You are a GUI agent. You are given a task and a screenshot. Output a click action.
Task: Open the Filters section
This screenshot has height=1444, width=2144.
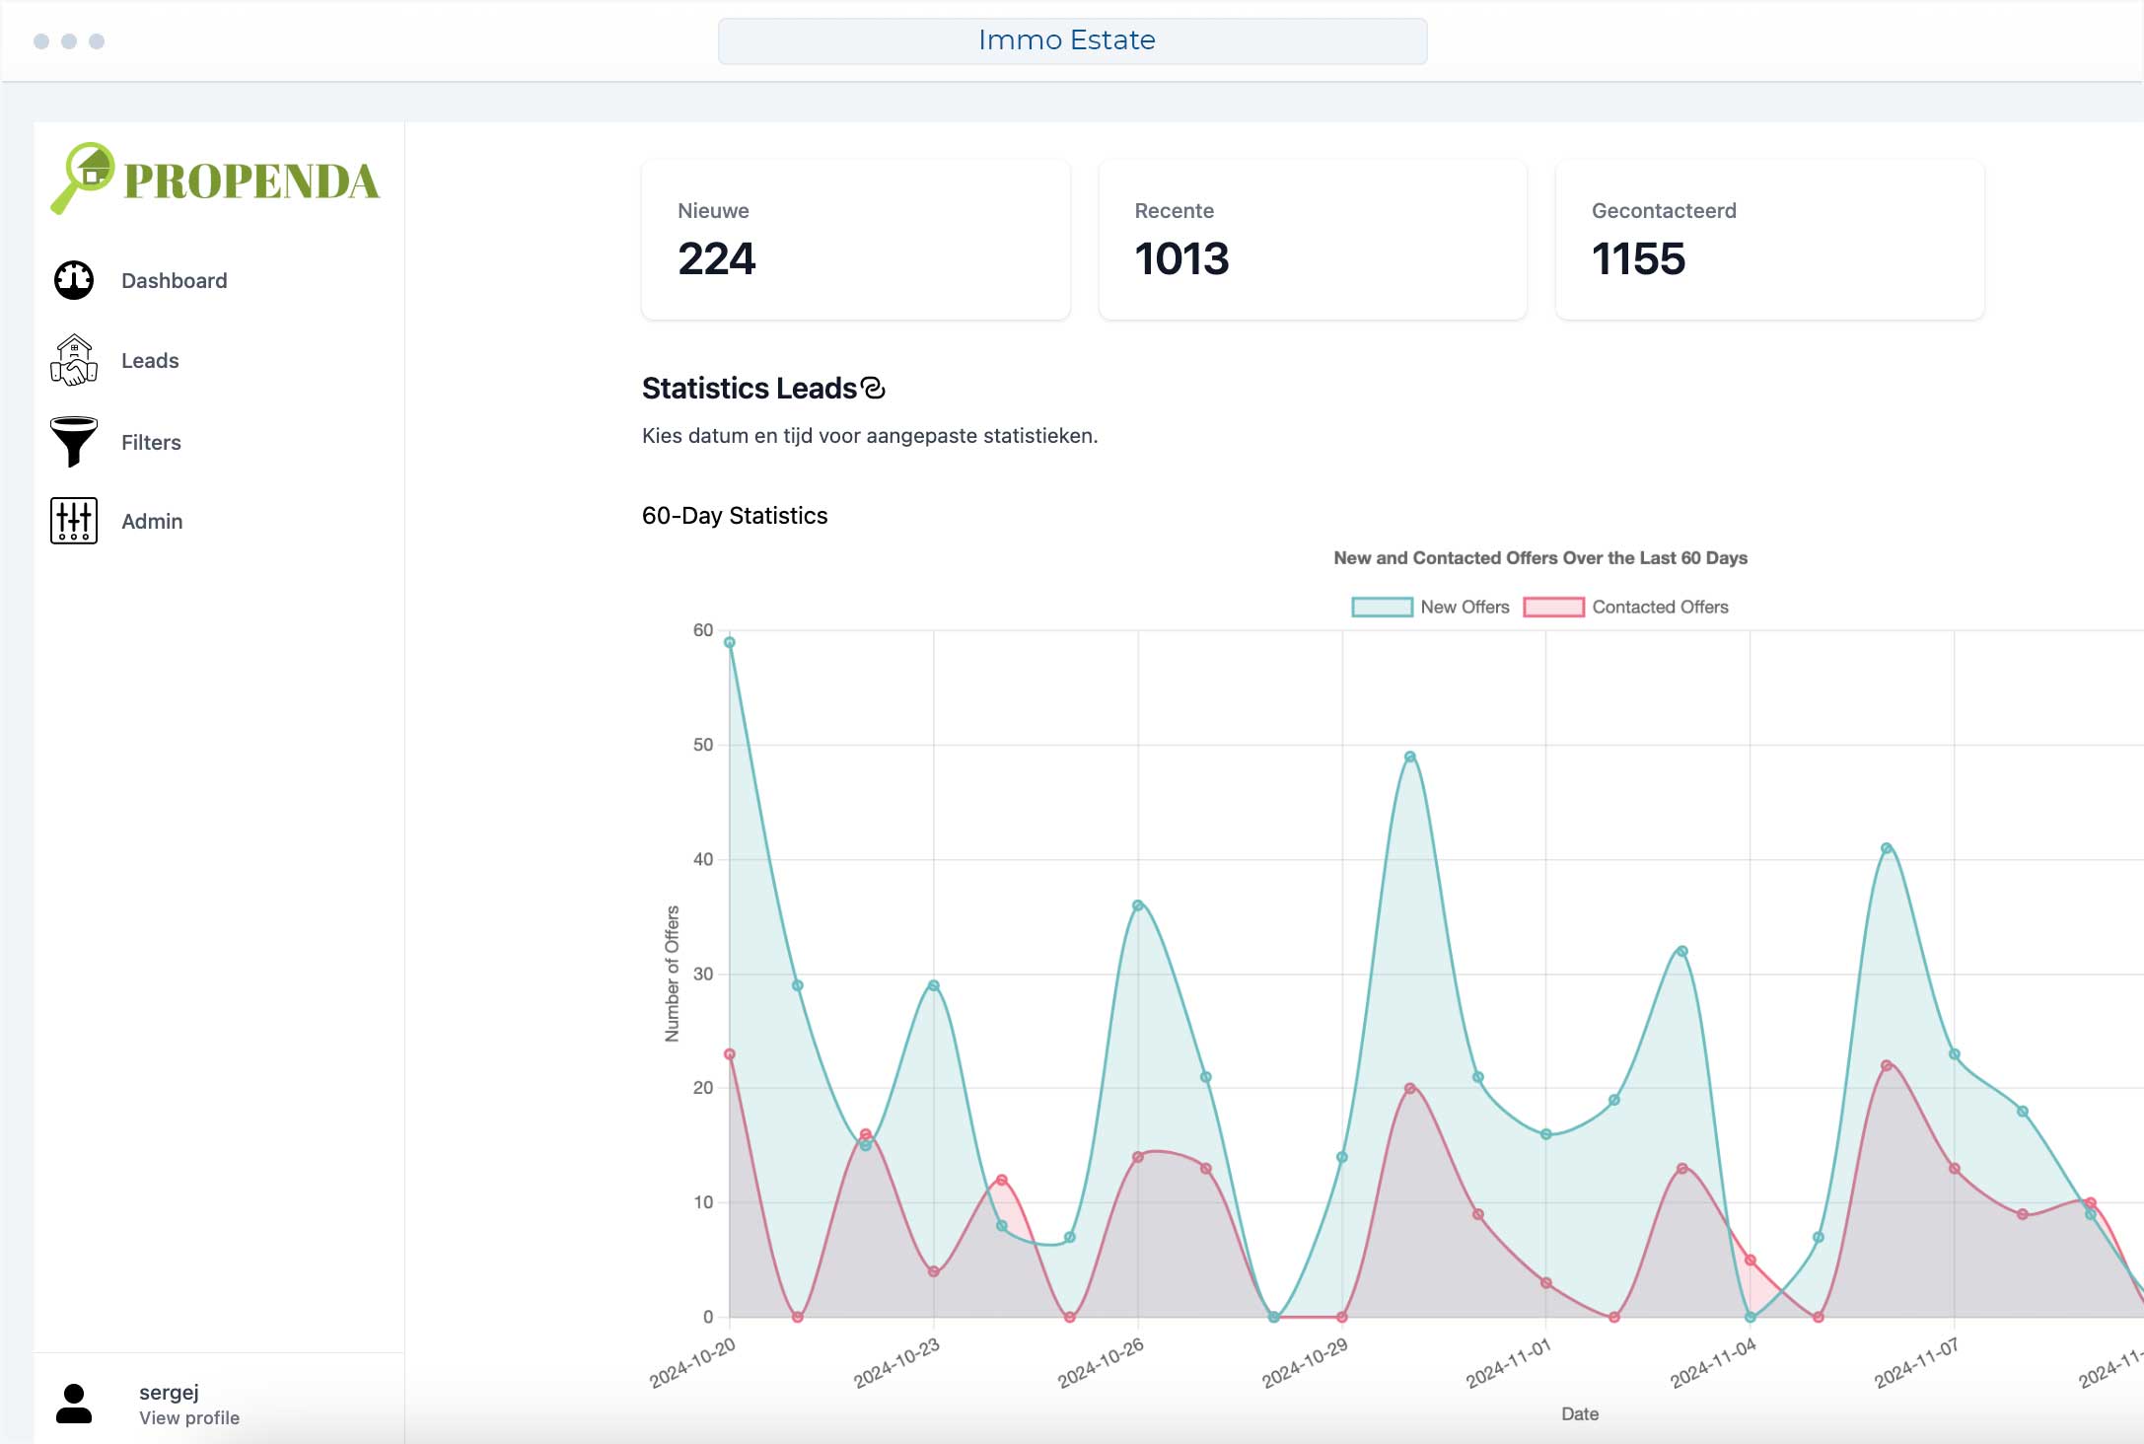pos(151,443)
